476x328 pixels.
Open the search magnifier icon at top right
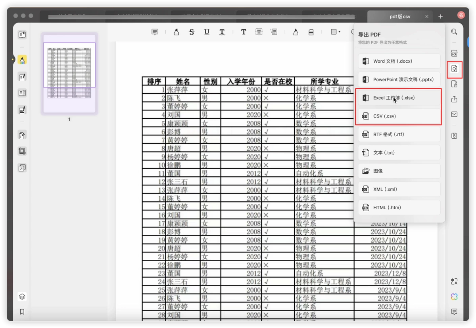coord(454,32)
